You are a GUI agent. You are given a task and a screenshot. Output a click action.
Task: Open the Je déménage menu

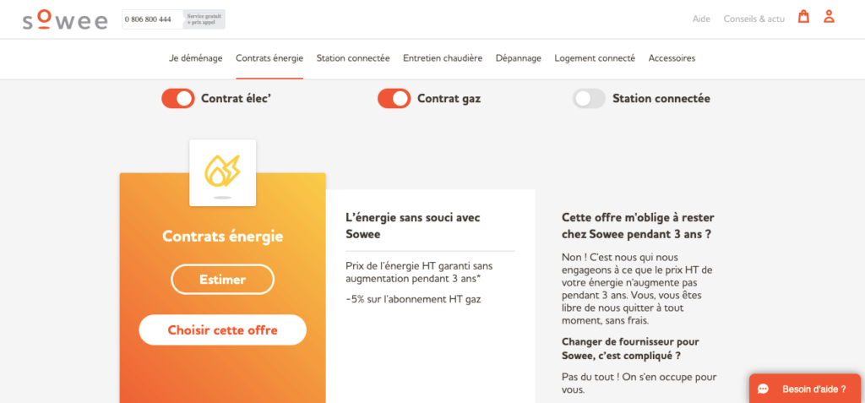point(196,58)
